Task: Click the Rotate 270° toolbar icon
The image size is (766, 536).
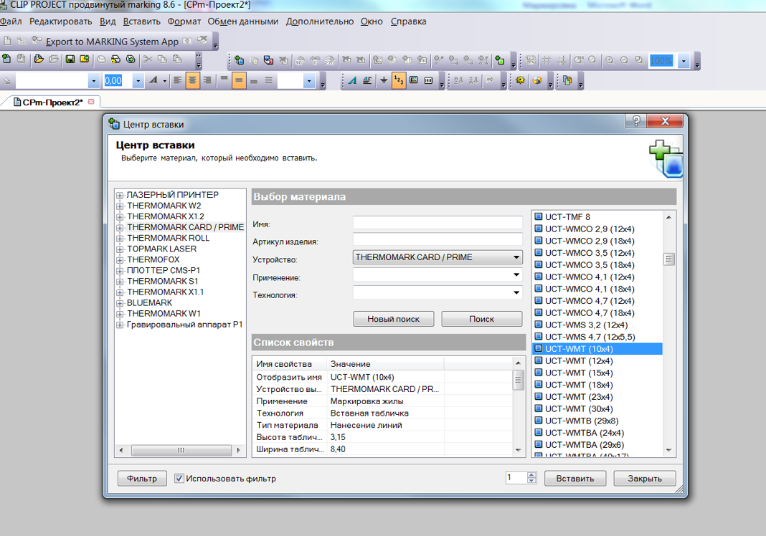Action: 330,60
